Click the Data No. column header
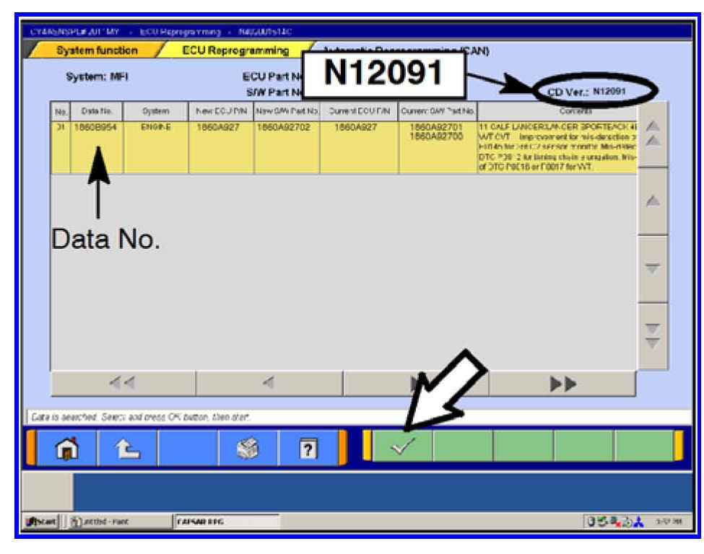The height and width of the screenshot is (554, 704). [x=96, y=111]
